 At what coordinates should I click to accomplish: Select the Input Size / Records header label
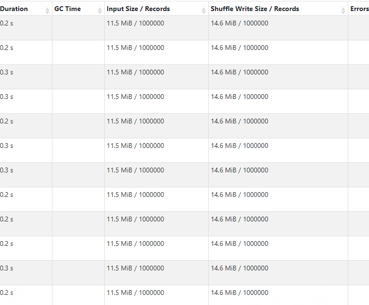click(138, 9)
